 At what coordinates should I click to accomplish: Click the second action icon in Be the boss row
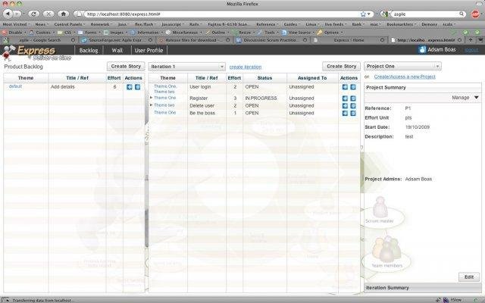(353, 113)
